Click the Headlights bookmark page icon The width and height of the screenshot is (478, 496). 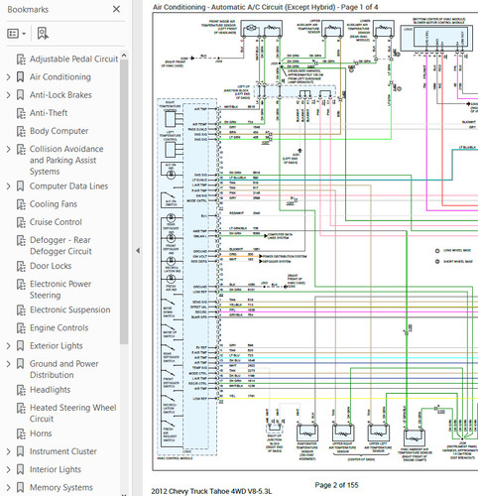pos(21,390)
